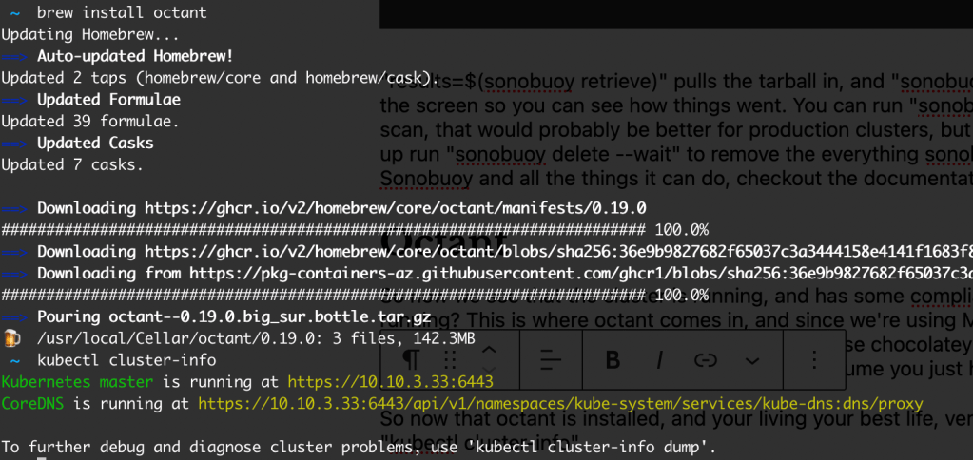Open the text alignment control
Image resolution: width=973 pixels, height=460 pixels.
[552, 360]
